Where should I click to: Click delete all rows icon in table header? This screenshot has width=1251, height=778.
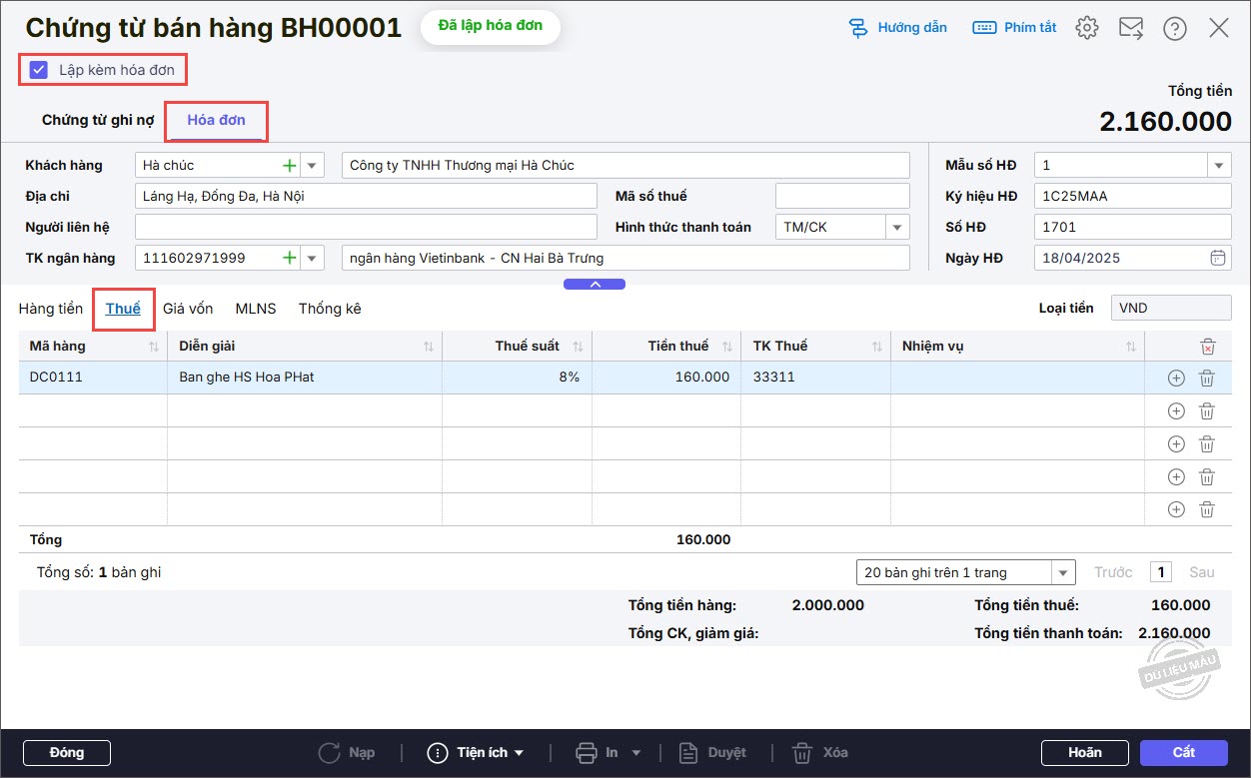tap(1207, 347)
